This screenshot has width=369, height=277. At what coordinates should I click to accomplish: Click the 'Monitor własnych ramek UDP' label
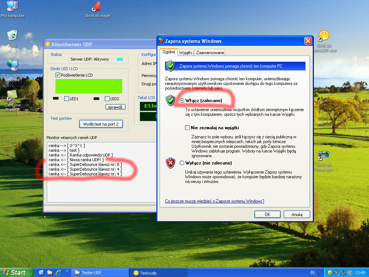pos(72,138)
